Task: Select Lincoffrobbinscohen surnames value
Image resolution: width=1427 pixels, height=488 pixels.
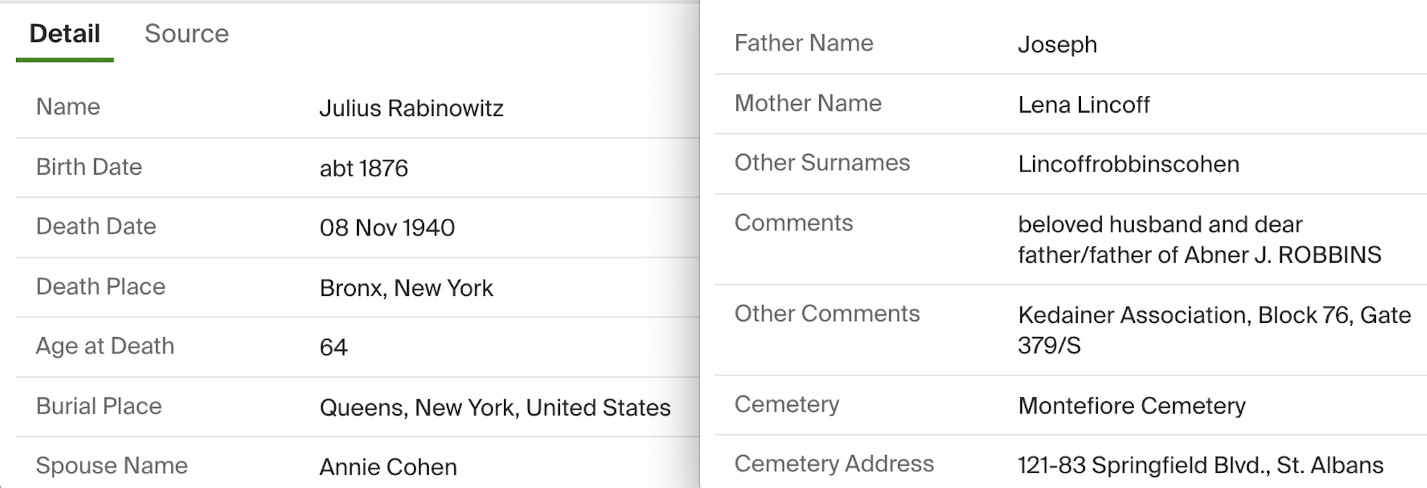Action: [1128, 164]
